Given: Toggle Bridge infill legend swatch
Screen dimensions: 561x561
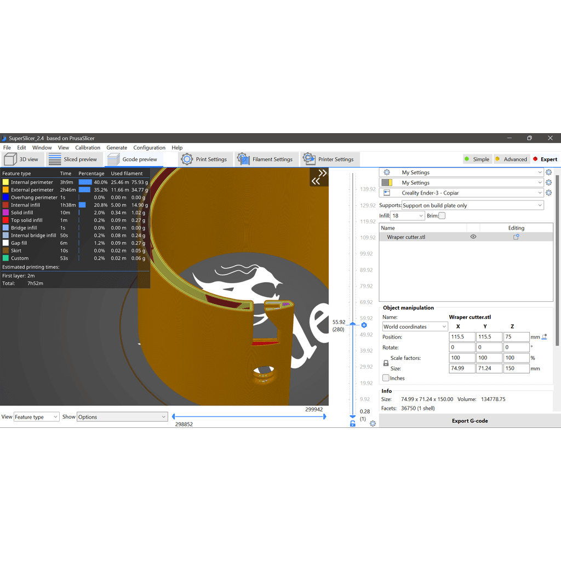Looking at the screenshot, I should coord(5,227).
